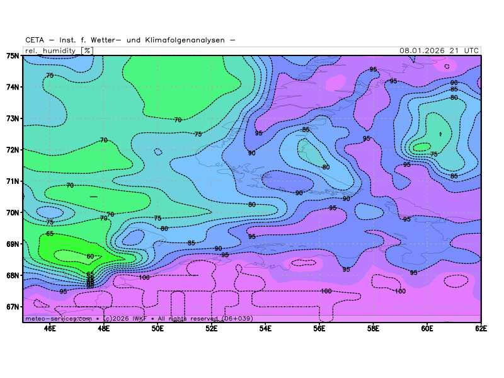Click the 60 humidity contour label
This screenshot has width=504, height=378.
coord(90,256)
